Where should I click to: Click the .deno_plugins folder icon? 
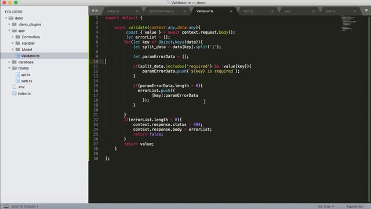pos(14,24)
